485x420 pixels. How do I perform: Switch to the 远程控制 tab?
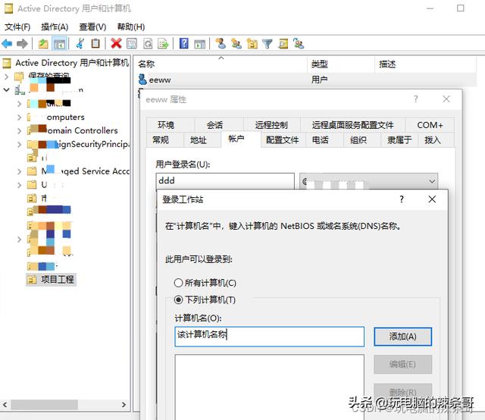[x=271, y=125]
